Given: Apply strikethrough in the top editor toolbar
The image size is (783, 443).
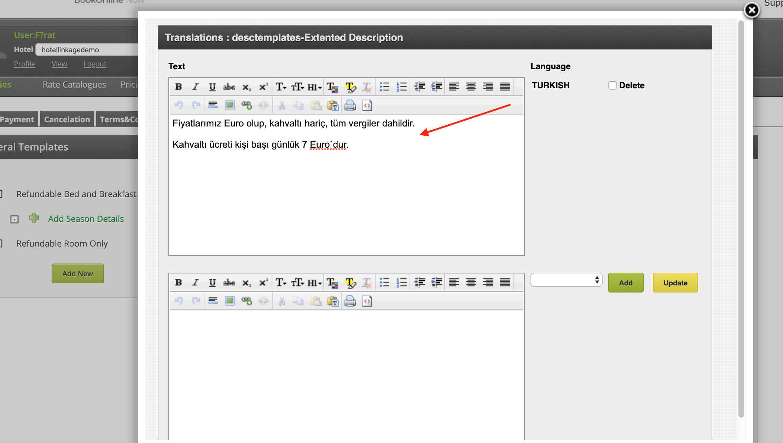Looking at the screenshot, I should pyautogui.click(x=229, y=87).
